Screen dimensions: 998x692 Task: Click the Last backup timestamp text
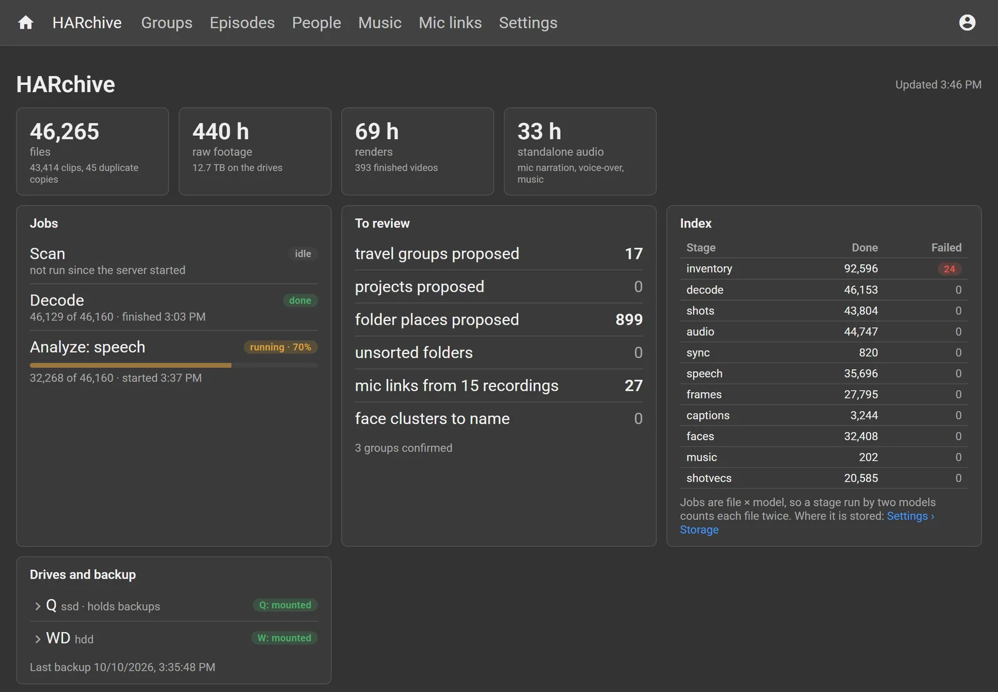122,667
